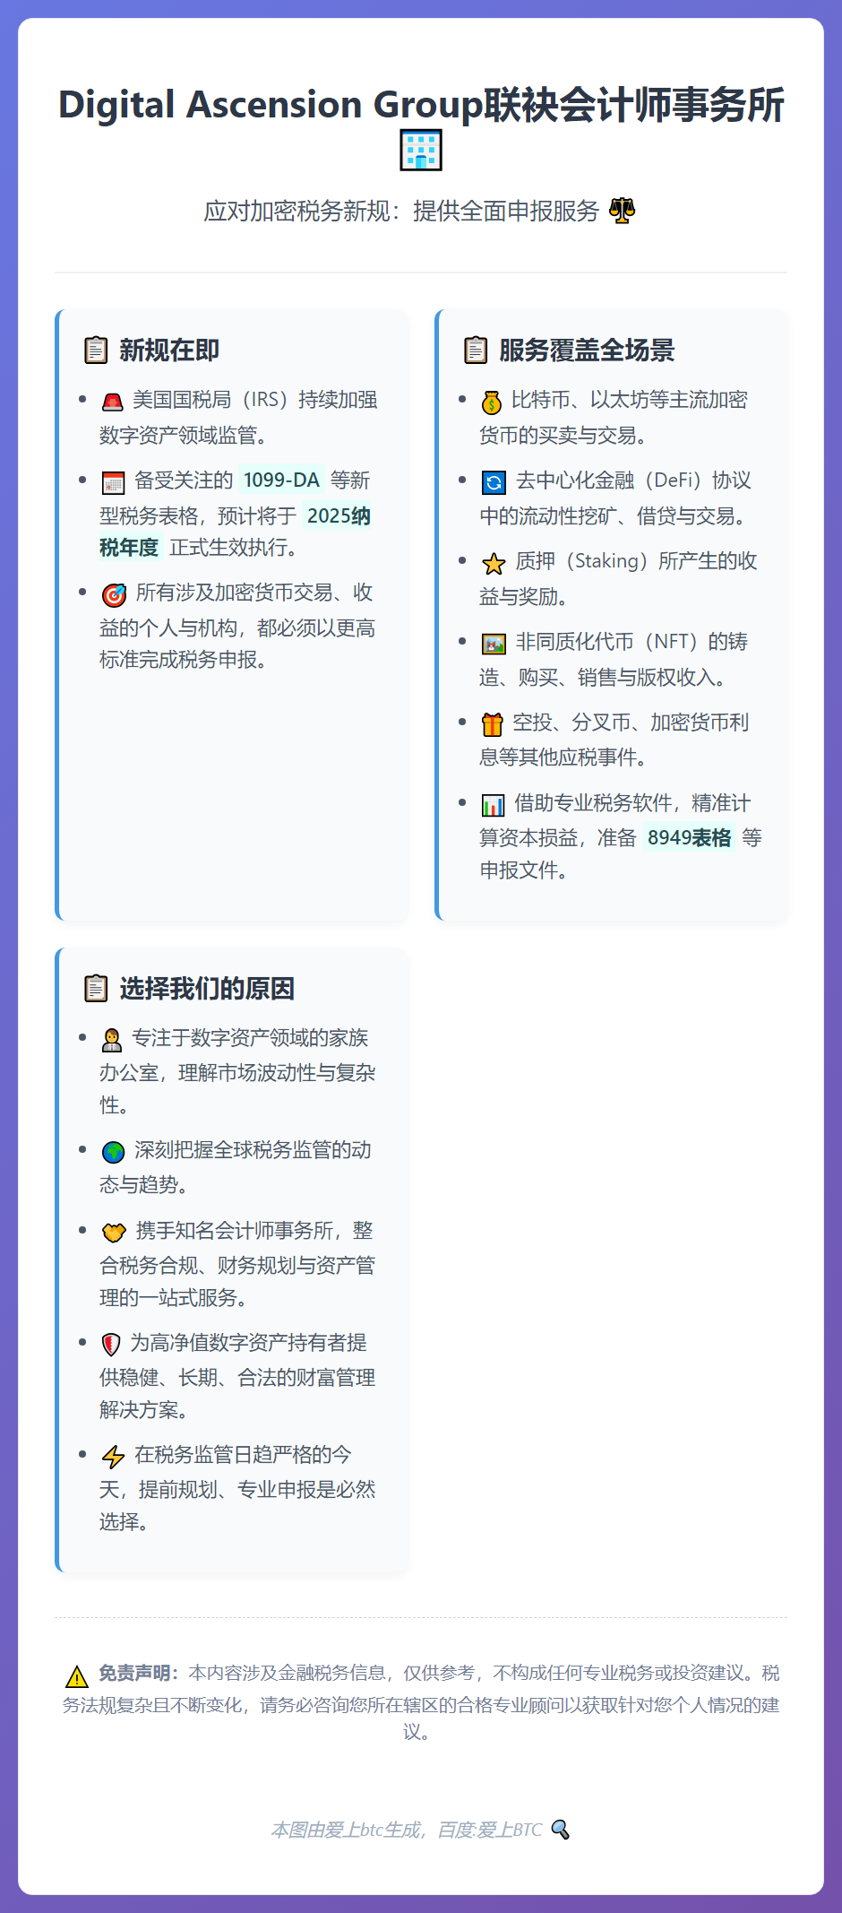
Task: Click the warning triangle icon before 免责声明
Action: (x=77, y=1675)
